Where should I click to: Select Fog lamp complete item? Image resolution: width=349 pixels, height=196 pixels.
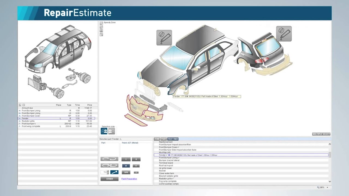click(x=168, y=181)
